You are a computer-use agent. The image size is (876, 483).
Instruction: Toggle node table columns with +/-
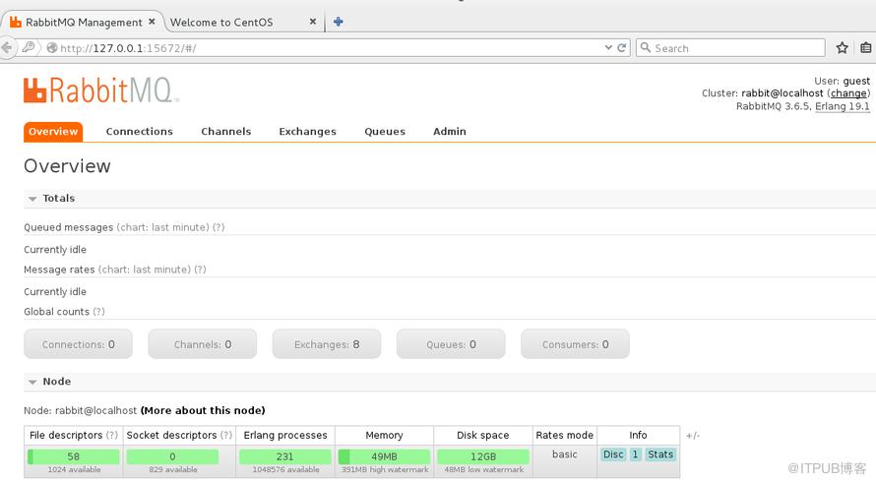point(693,436)
